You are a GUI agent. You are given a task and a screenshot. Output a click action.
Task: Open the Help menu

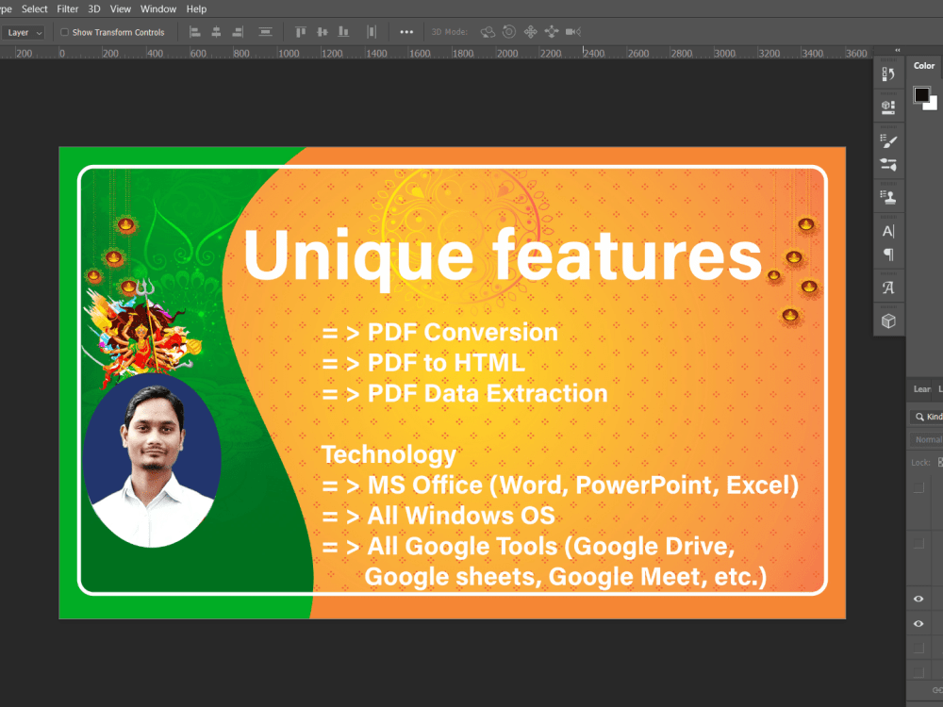(x=196, y=9)
